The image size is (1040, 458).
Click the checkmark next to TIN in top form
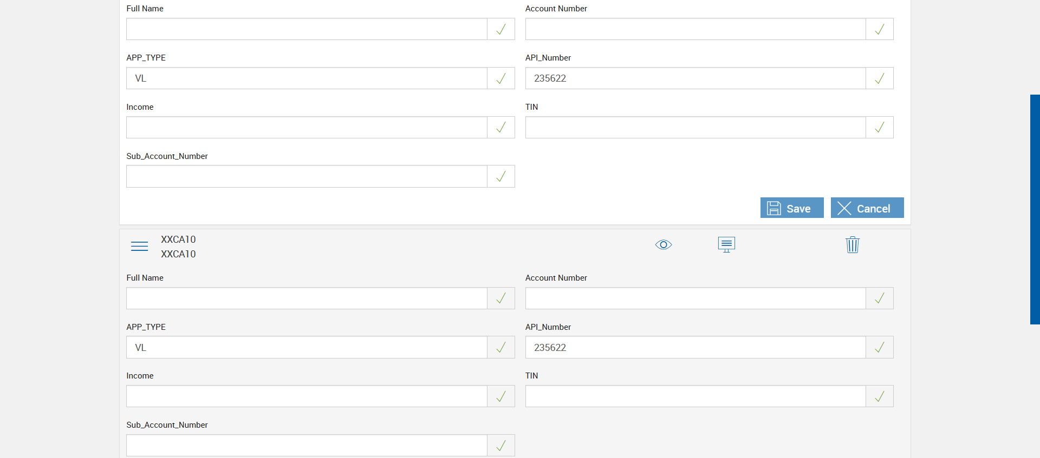[x=880, y=128]
